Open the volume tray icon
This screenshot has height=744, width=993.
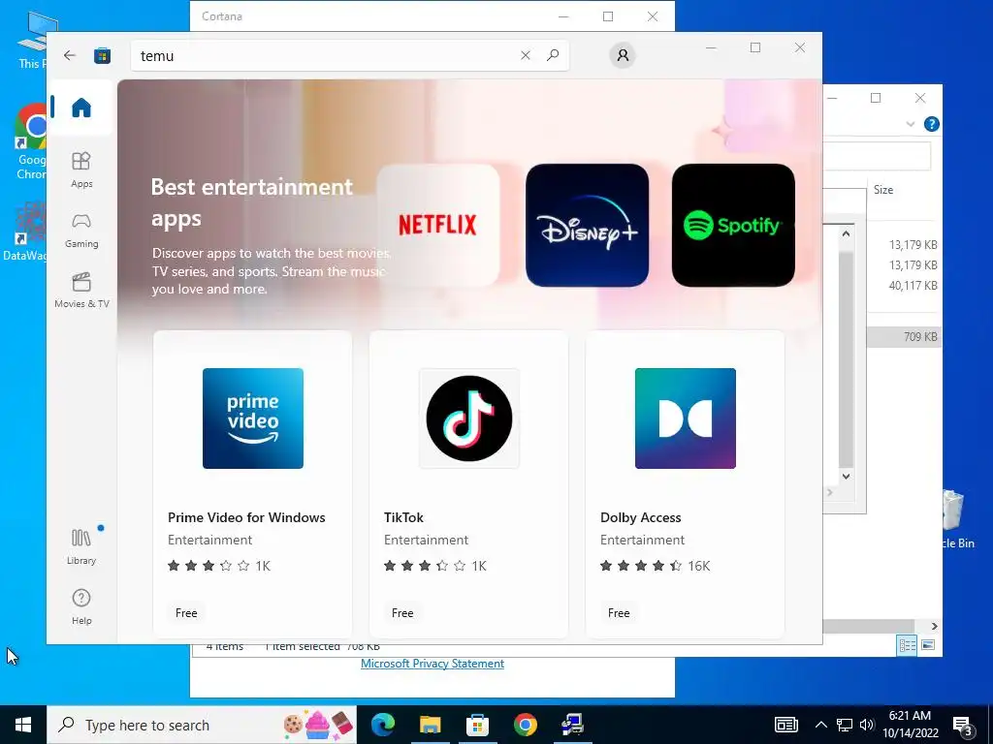pyautogui.click(x=866, y=725)
